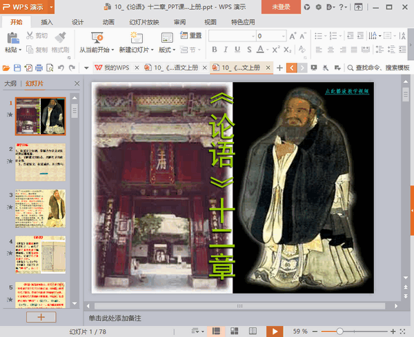Viewport: 414px width, 337px height.
Task: Switch to the 大纲 outline pane tab
Action: tap(10, 83)
